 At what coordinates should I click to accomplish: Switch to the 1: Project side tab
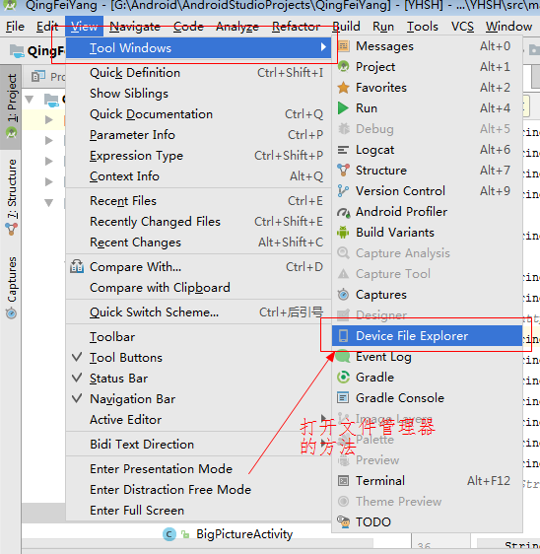coord(11,106)
